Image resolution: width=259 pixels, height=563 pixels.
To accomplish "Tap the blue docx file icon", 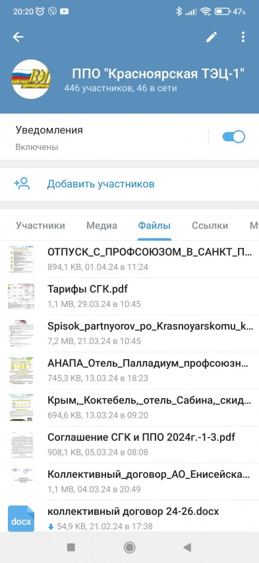I will [21, 519].
